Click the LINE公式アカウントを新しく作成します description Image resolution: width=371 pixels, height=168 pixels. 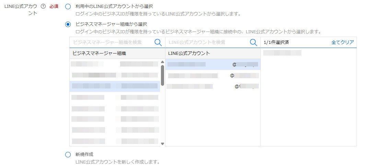pos(117,162)
